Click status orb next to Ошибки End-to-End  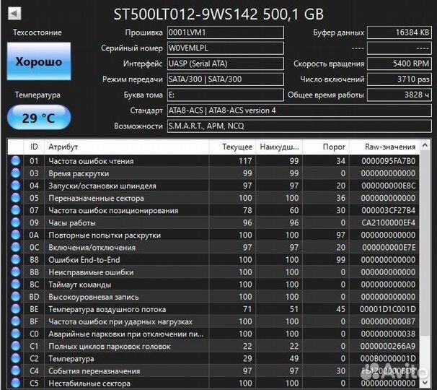pos(16,259)
